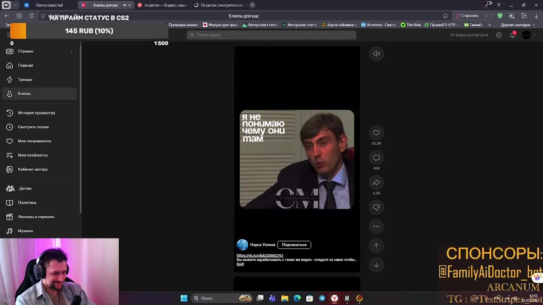
Task: Open Тренды in the sidebar
Action: [39, 79]
